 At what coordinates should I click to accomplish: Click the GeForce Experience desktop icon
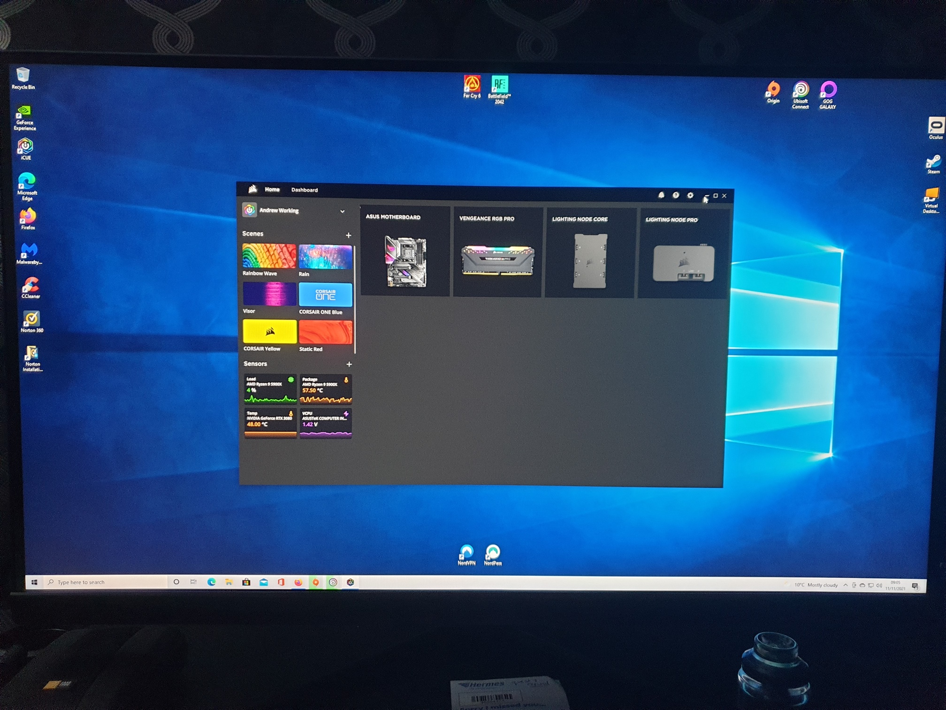24,118
